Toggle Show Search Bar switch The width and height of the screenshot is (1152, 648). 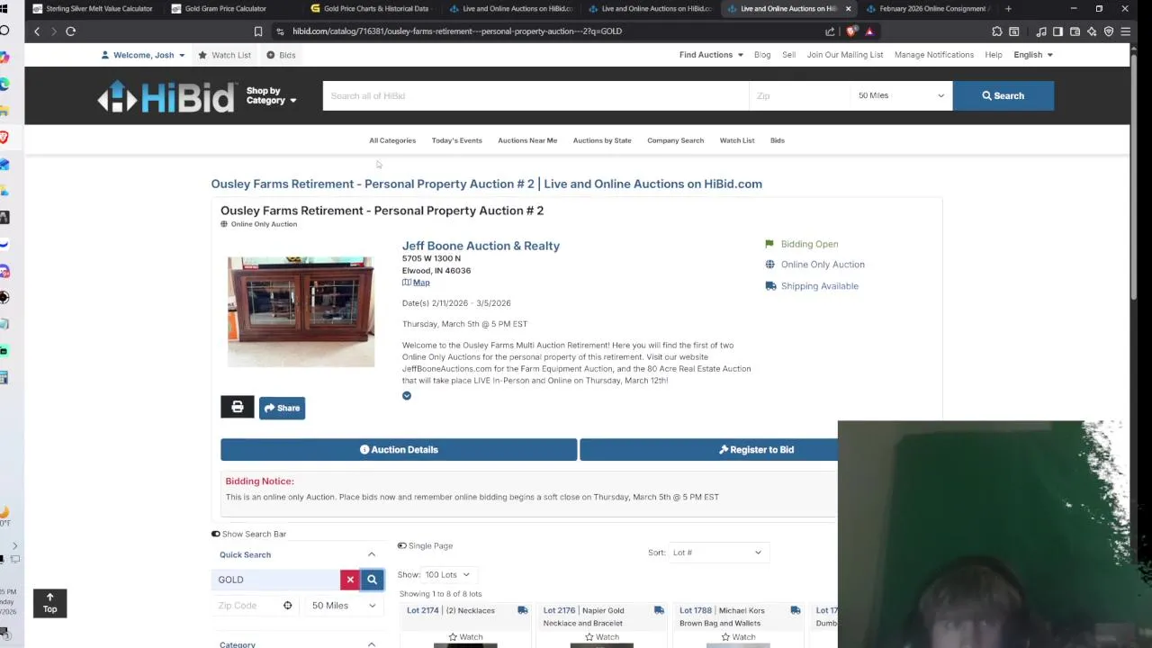click(x=216, y=534)
